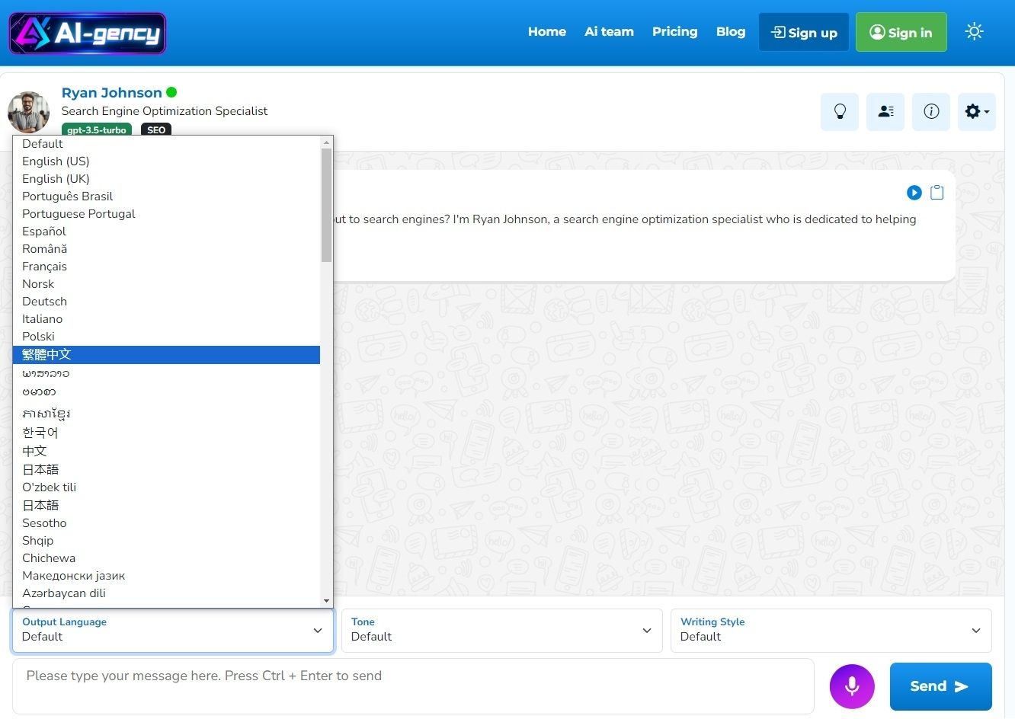The height and width of the screenshot is (719, 1015).
Task: Open the contact card icon button
Action: pyautogui.click(x=885, y=112)
